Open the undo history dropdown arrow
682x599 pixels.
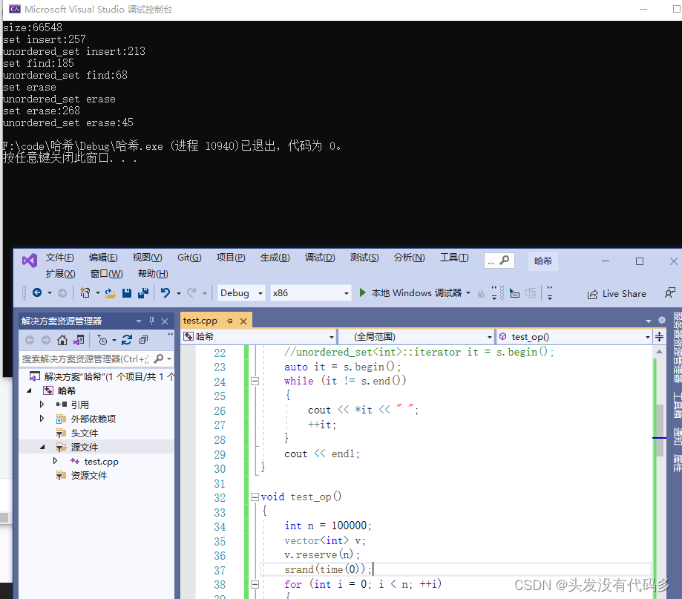(179, 293)
